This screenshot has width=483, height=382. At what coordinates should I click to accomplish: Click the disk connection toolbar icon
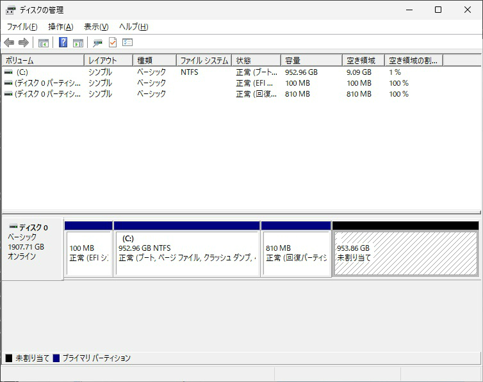click(97, 43)
